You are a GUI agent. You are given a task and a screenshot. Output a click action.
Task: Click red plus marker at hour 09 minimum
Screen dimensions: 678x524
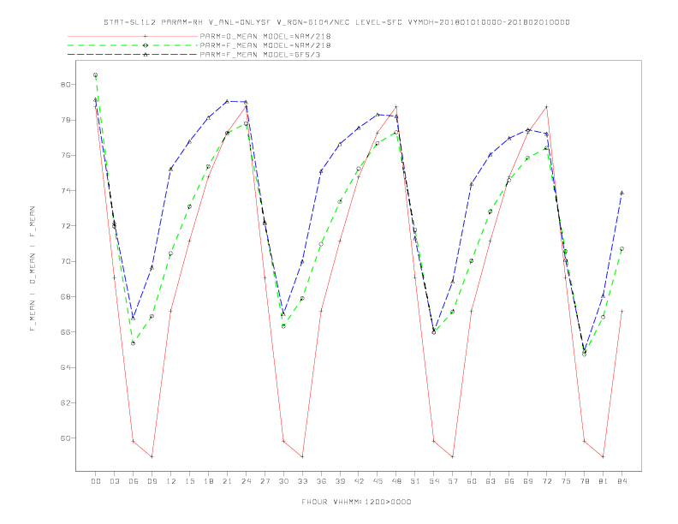coord(152,456)
